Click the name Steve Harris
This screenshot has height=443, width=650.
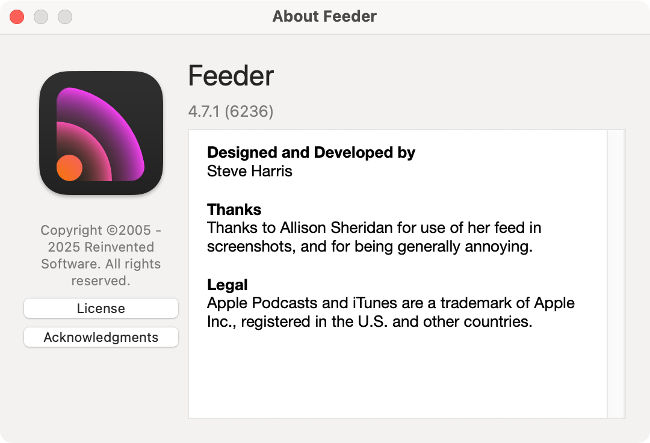pyautogui.click(x=250, y=171)
